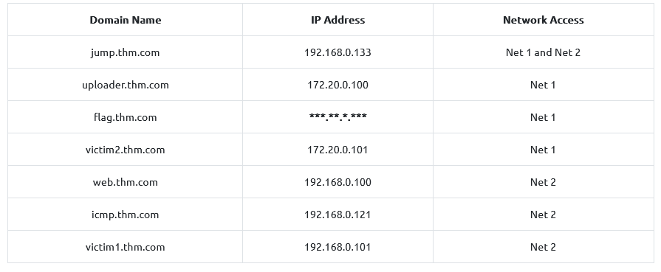This screenshot has height=272, width=661.
Task: Click the IP address 192.168.0.100
Action: coord(338,182)
